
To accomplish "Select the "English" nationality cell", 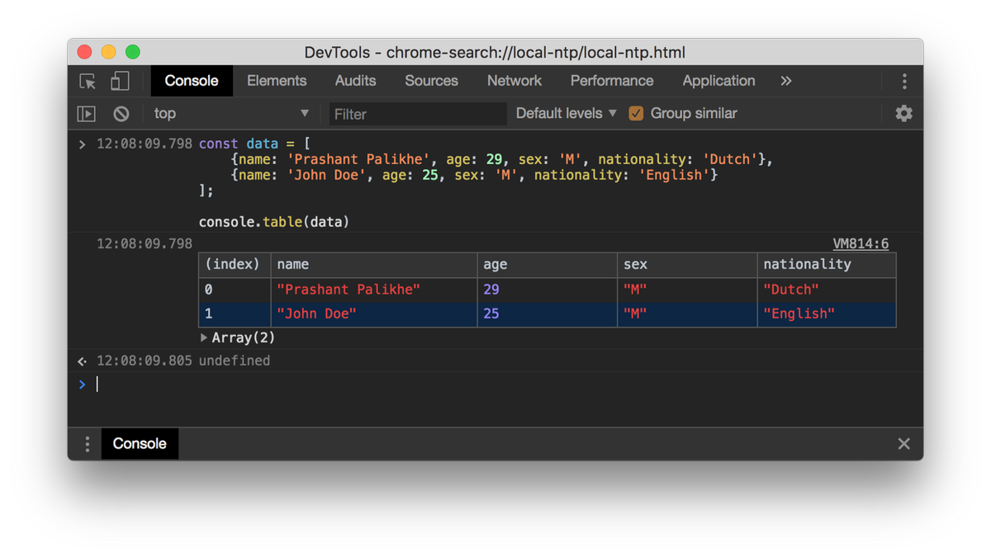I will (827, 314).
